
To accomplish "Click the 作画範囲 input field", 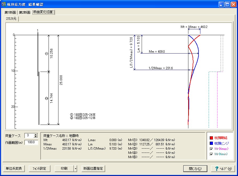I will [31, 142].
